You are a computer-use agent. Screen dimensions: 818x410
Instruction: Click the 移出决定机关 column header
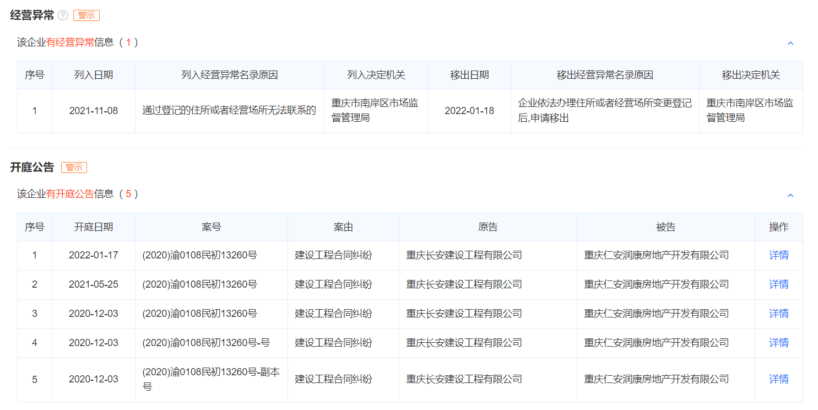point(751,75)
